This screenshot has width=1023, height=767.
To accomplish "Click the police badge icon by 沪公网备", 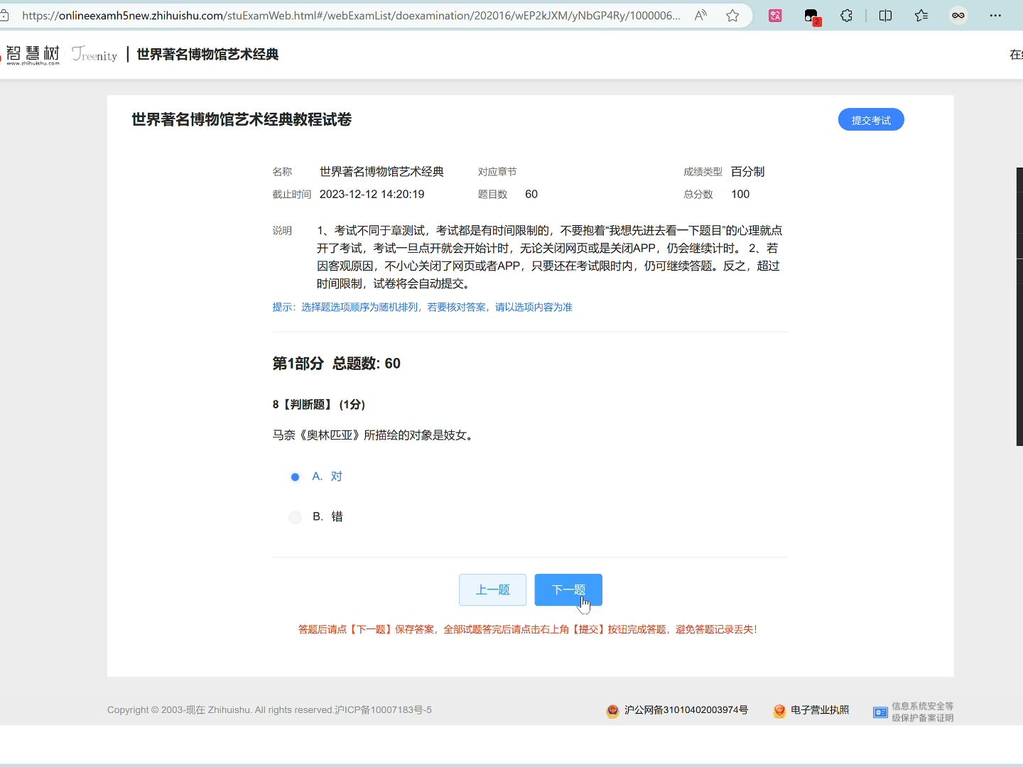I will pyautogui.click(x=612, y=711).
